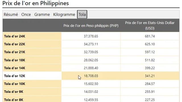Click the PHP value 37,378.65
This screenshot has width=182, height=102.
coord(91,36)
